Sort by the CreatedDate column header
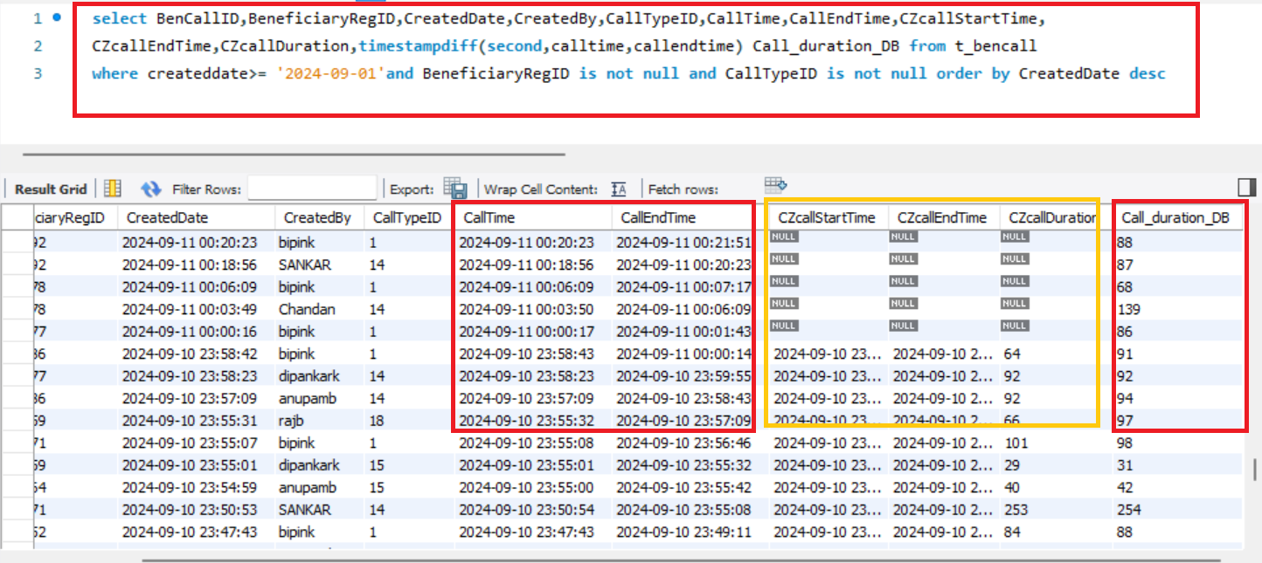 [x=168, y=217]
